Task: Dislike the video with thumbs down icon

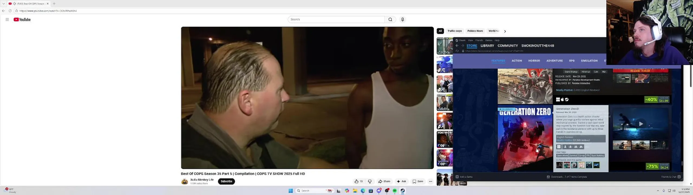Action: (x=370, y=181)
